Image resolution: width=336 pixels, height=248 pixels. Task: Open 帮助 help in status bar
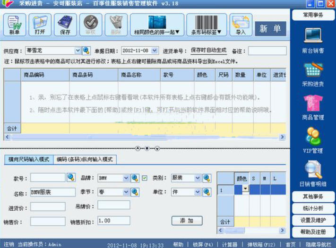(178, 244)
